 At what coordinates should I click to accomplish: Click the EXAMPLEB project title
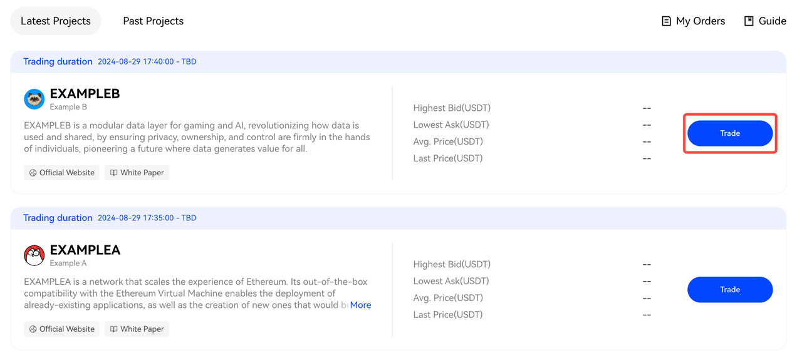tap(85, 94)
